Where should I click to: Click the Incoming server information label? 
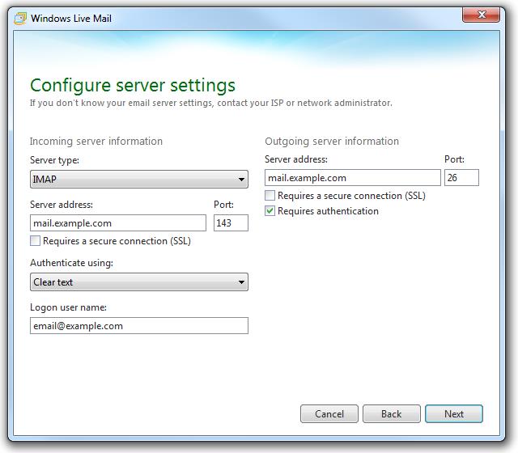tap(96, 142)
